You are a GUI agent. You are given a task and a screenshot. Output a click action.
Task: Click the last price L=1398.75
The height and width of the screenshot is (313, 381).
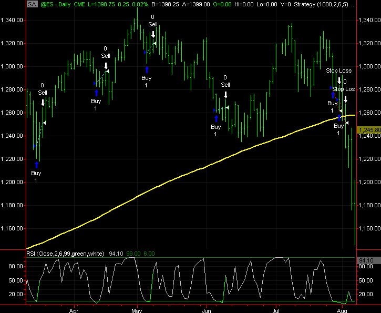pyautogui.click(x=101, y=4)
